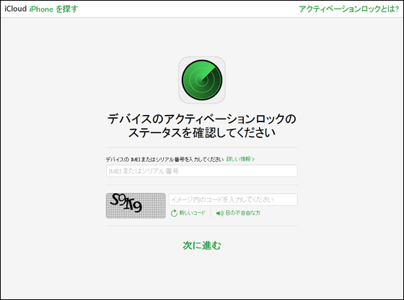
Task: Click 目の不自由な方 link text
Action: 242,213
